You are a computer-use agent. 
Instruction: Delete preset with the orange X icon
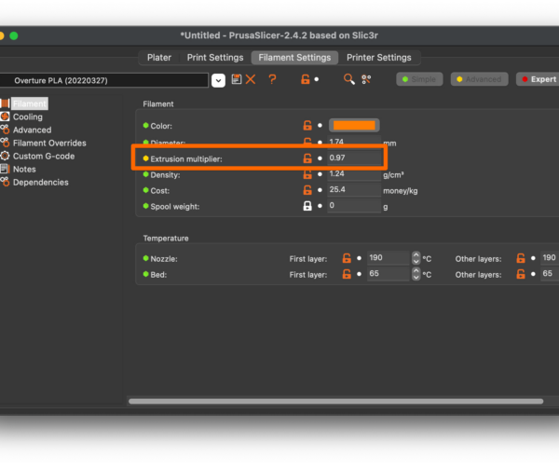[251, 79]
